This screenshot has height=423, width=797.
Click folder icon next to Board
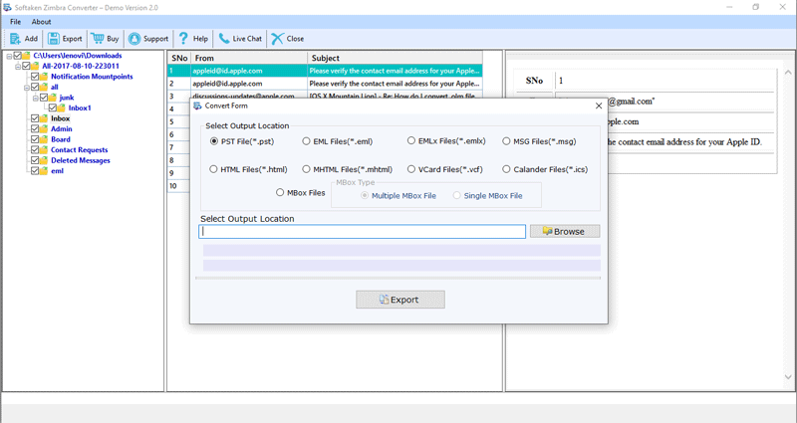pyautogui.click(x=44, y=139)
